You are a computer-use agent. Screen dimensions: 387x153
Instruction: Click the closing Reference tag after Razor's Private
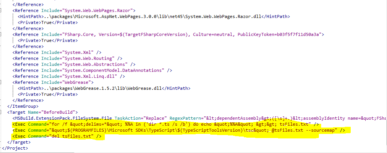[x=28, y=29]
